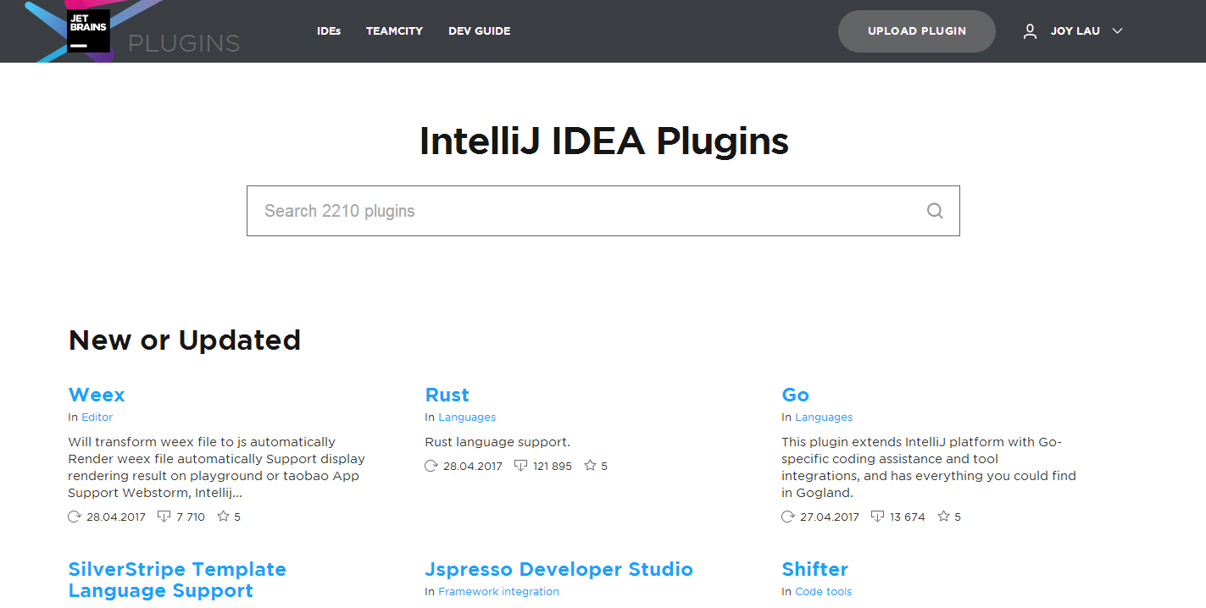The width and height of the screenshot is (1206, 608).
Task: Click the Weex update date icon
Action: [75, 517]
